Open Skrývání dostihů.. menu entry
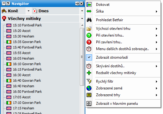This screenshot has height=114, width=163. pyautogui.click(x=123, y=66)
